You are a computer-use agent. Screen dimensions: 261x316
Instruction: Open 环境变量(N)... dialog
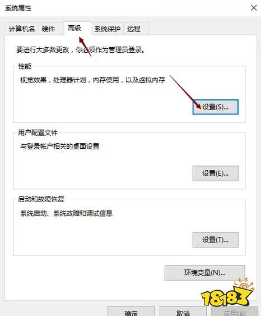(x=204, y=273)
